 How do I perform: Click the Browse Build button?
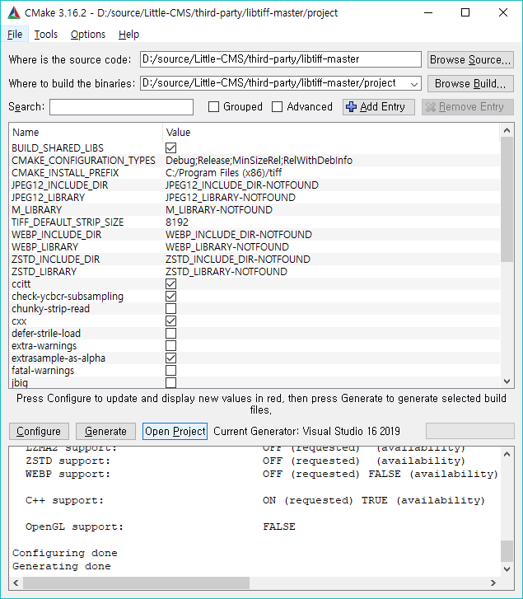coord(470,84)
